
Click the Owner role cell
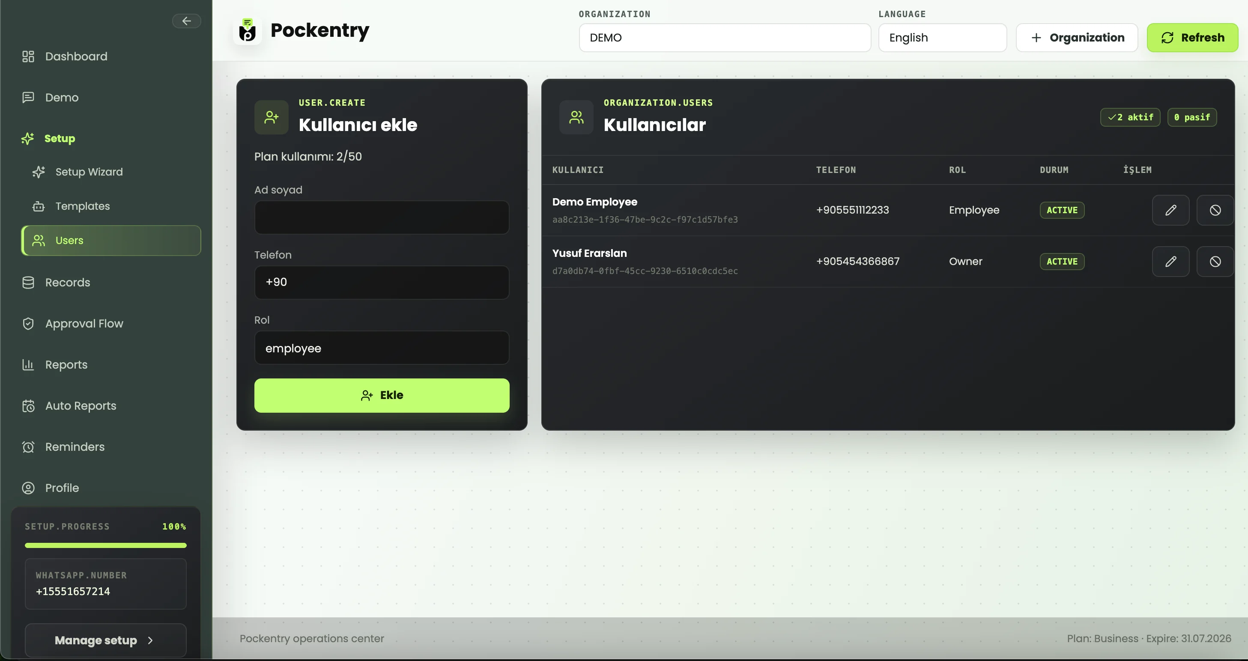(966, 262)
